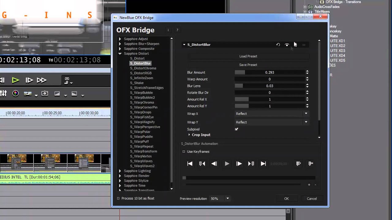This screenshot has width=392, height=220.
Task: Select S_WarpFishEye in the effect list
Action: (142, 117)
